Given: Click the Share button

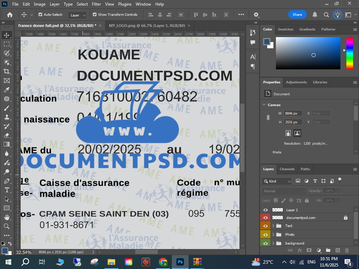Looking at the screenshot, I should 297,15.
